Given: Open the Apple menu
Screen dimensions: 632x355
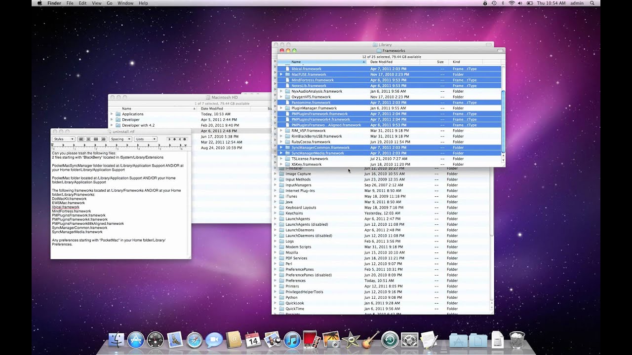Looking at the screenshot, I should [x=39, y=3].
